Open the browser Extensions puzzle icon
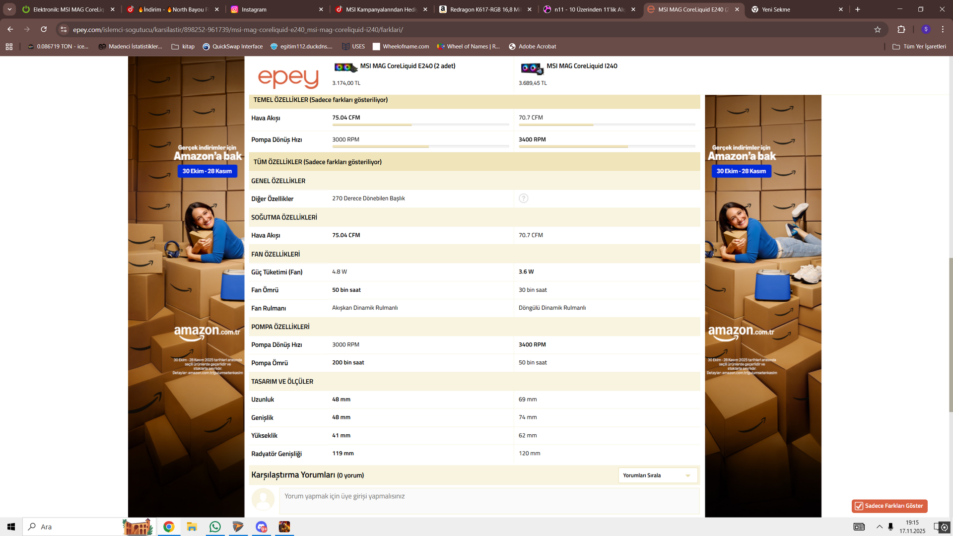Viewport: 953px width, 536px height. pyautogui.click(x=901, y=30)
